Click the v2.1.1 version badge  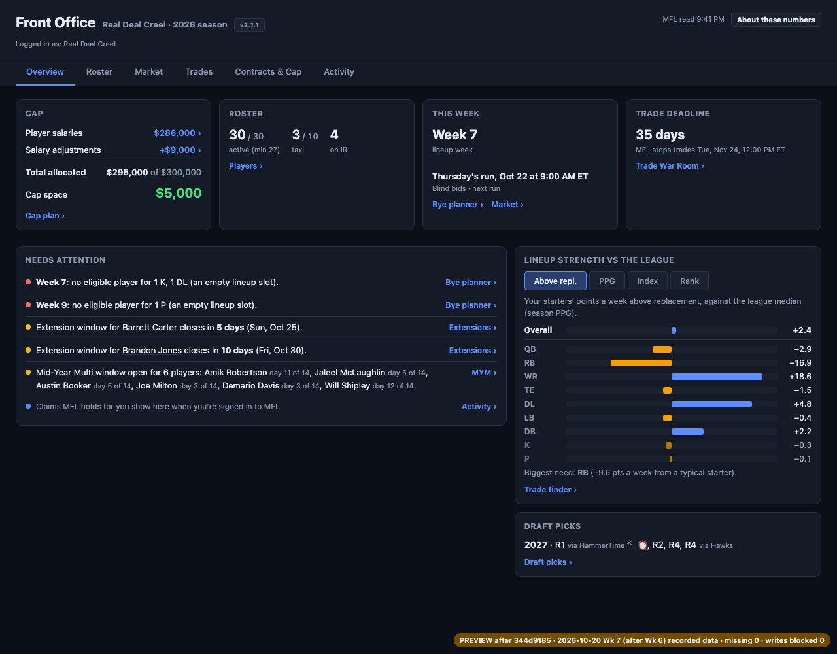coord(249,26)
